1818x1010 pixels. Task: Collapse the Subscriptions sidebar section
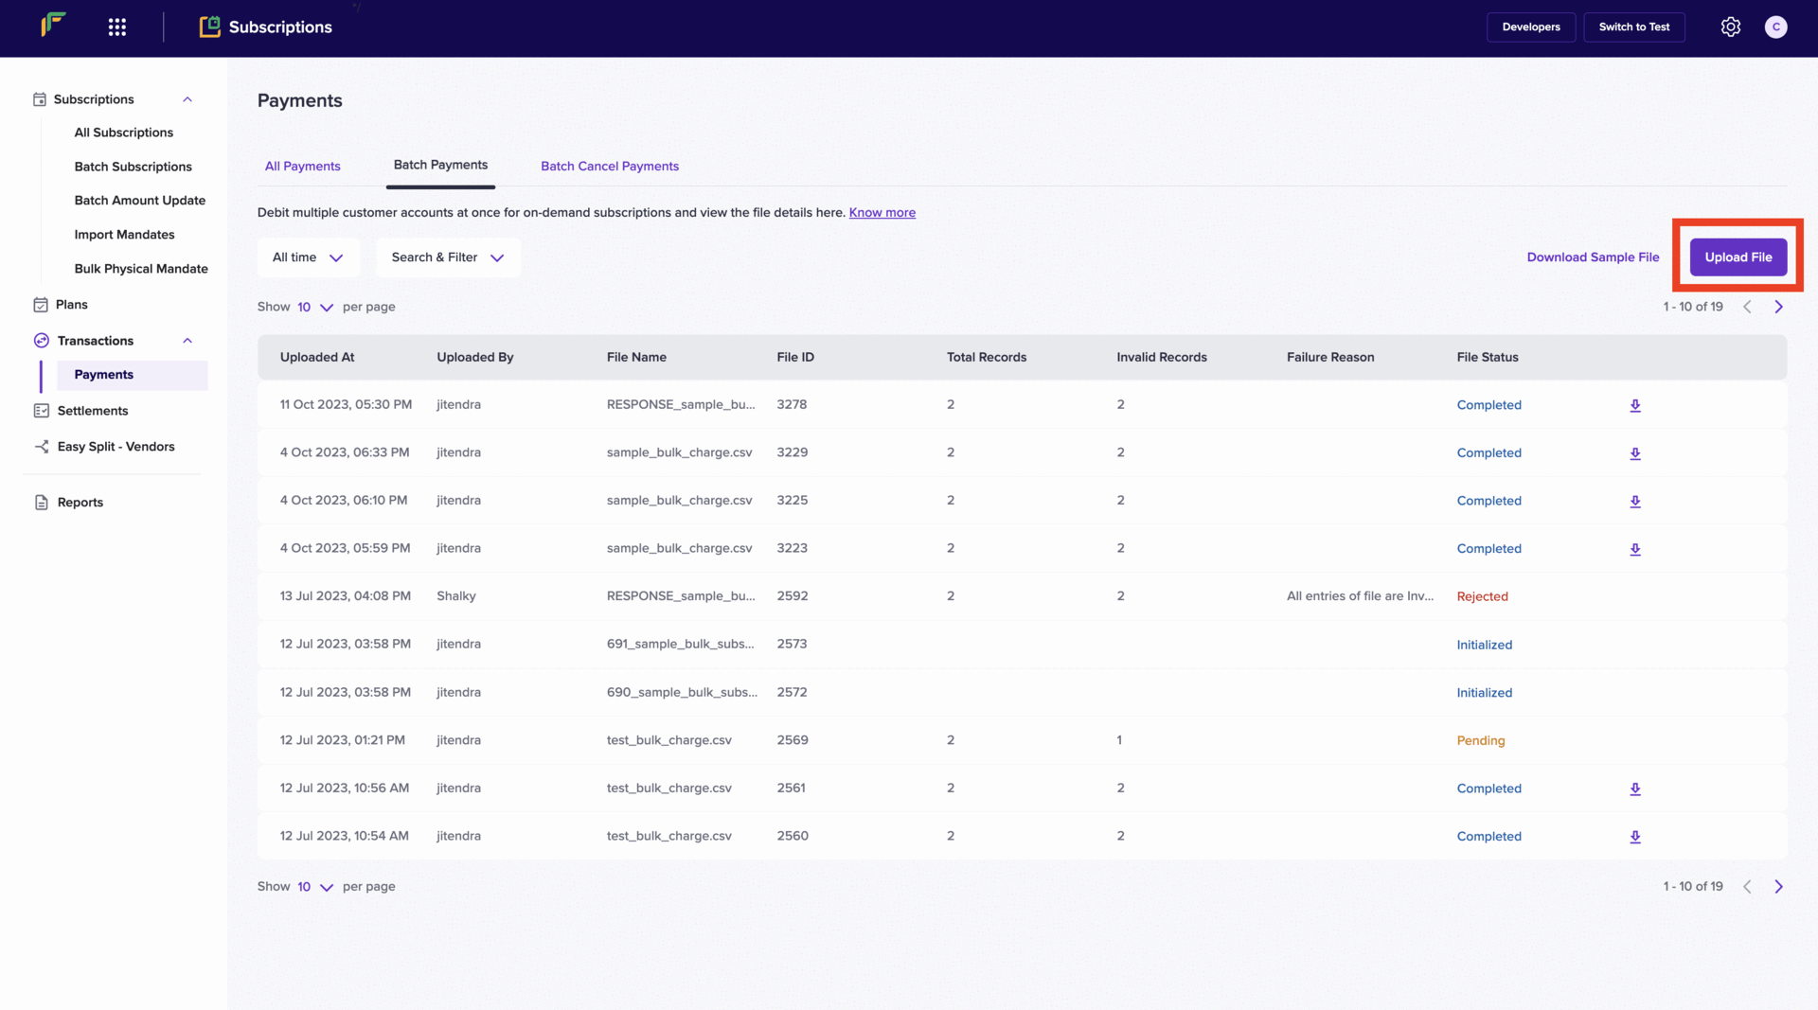[x=187, y=99]
